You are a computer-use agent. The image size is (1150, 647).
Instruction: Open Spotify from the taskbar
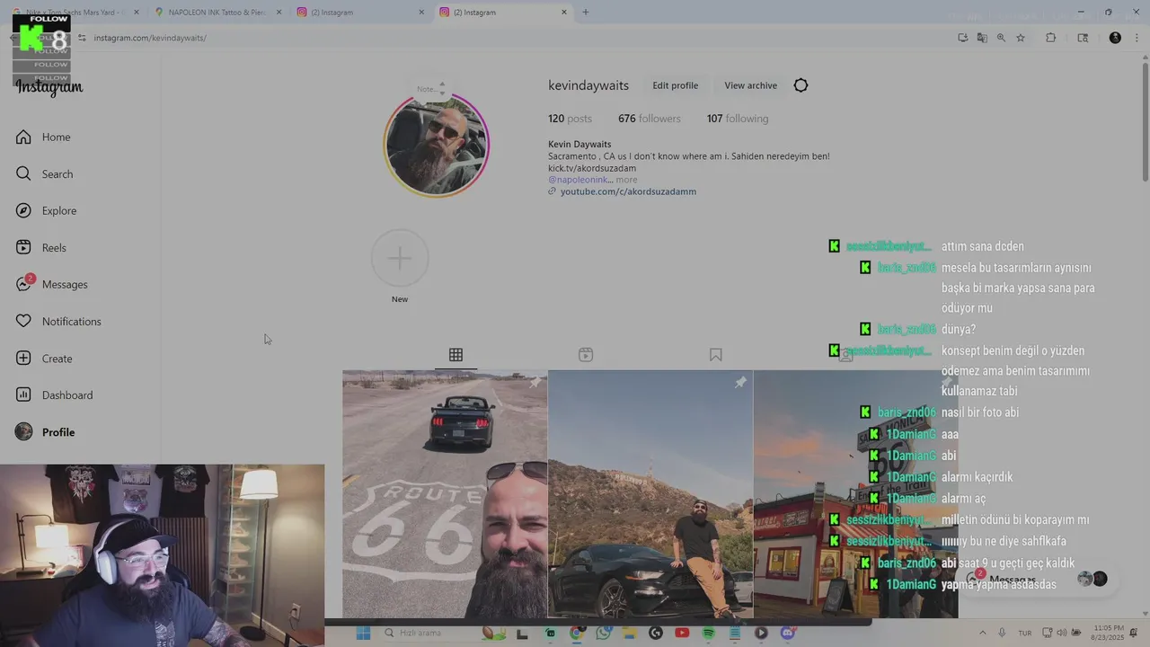(x=708, y=633)
